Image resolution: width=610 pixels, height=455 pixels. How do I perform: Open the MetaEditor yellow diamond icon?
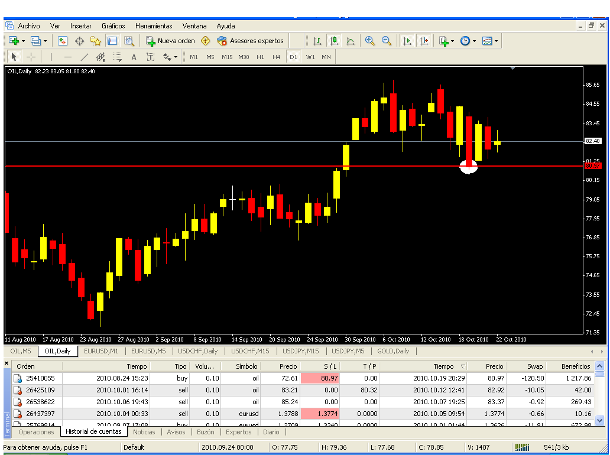tap(206, 41)
